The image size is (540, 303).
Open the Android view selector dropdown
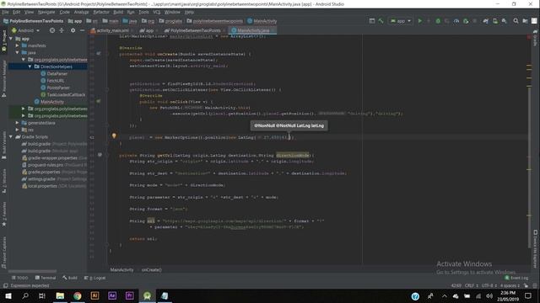(26, 30)
